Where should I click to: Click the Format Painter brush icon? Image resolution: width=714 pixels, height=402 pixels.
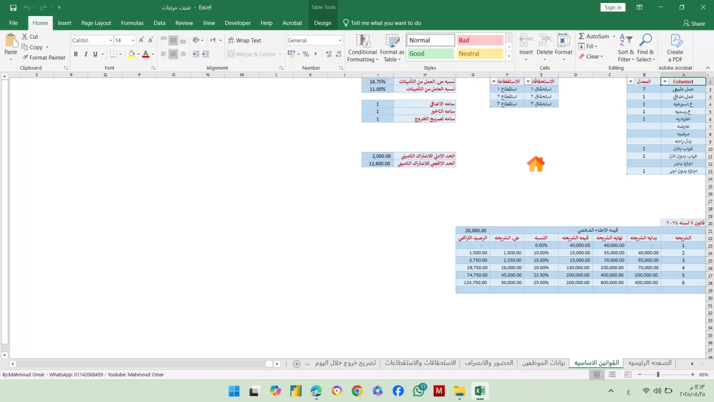pos(25,58)
